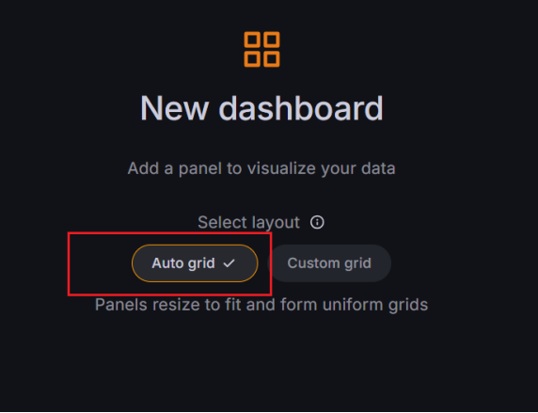
Task: Select the Auto grid layout option
Action: click(195, 263)
